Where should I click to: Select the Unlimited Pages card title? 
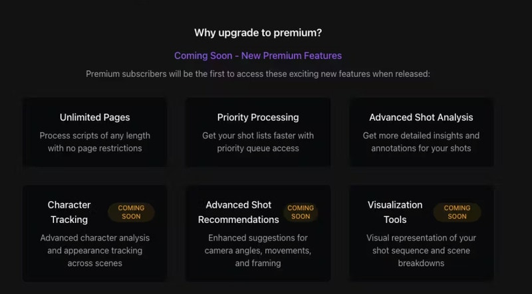click(x=95, y=117)
